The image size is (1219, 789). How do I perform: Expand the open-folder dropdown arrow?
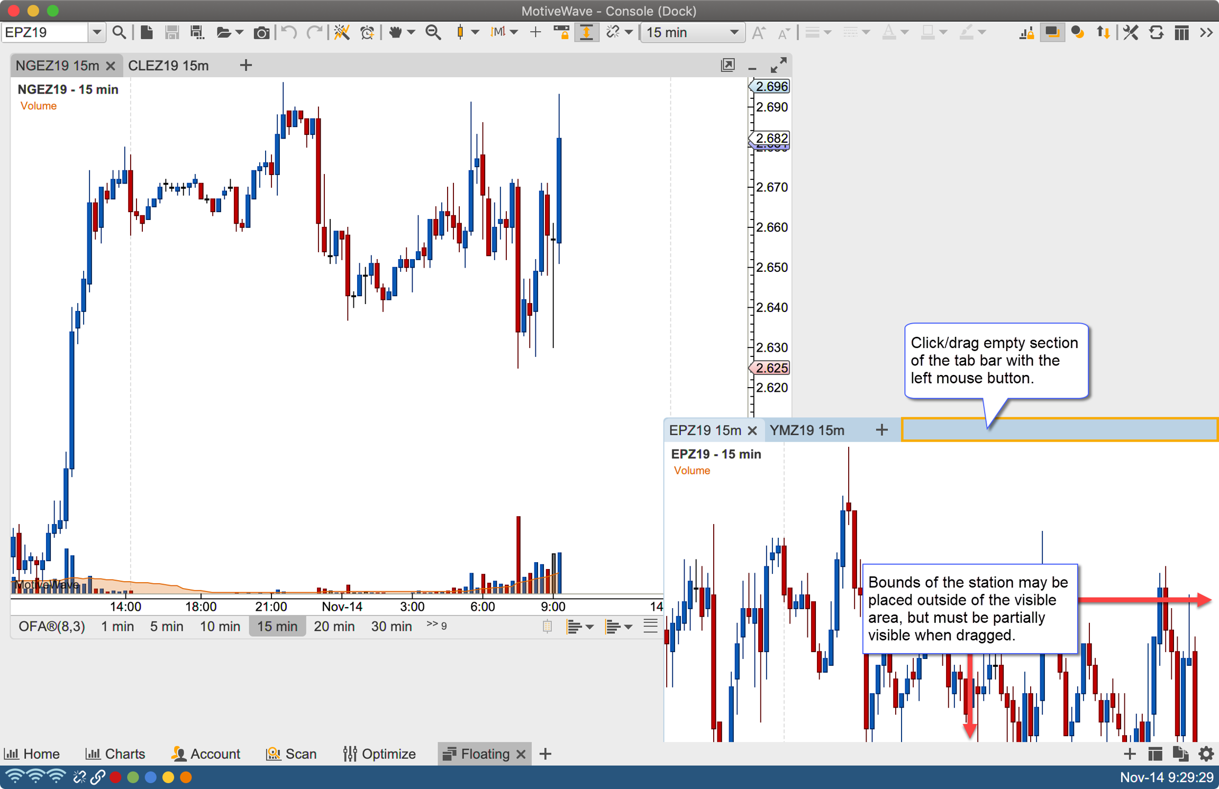click(x=240, y=33)
